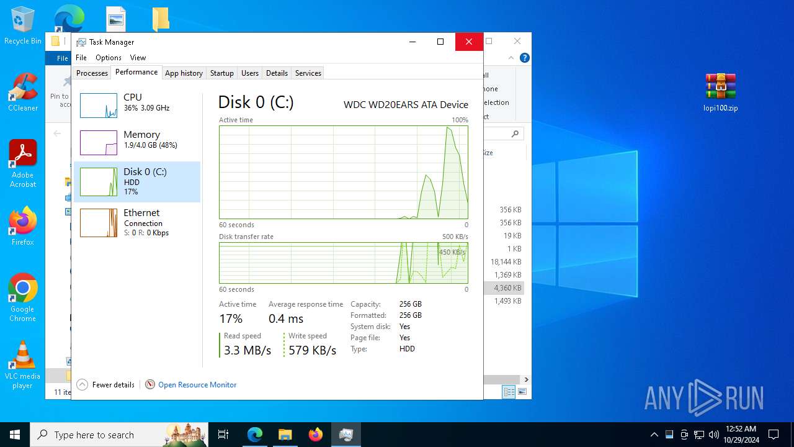Click the Active time disk graph
Screen dimensions: 794x447
tap(344, 172)
